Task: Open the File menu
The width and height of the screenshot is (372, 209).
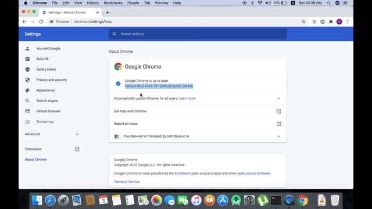Action: point(55,3)
